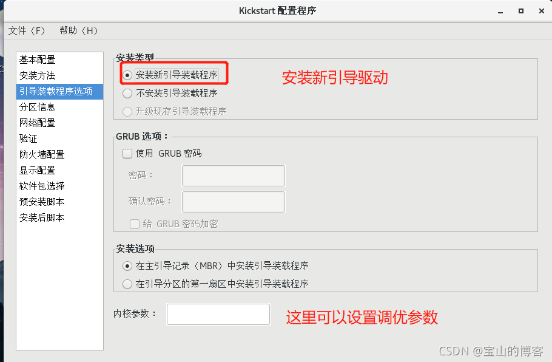Open 软件包选择 section
This screenshot has height=362, width=552.
[x=41, y=186]
